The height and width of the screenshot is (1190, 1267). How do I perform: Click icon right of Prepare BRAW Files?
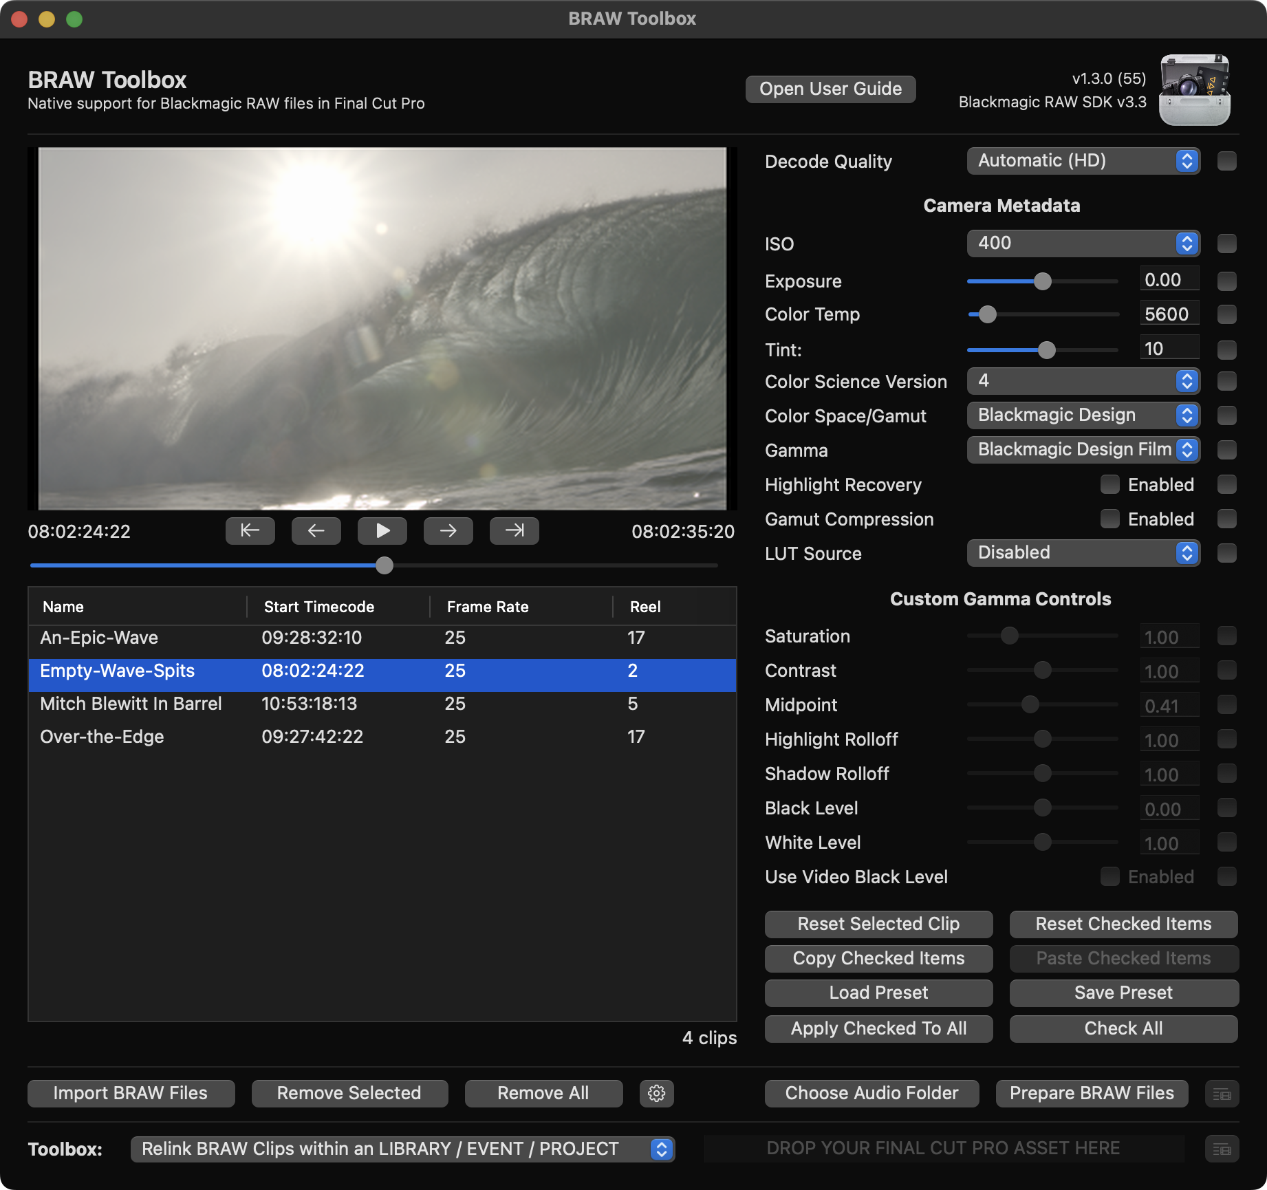[x=1222, y=1093]
